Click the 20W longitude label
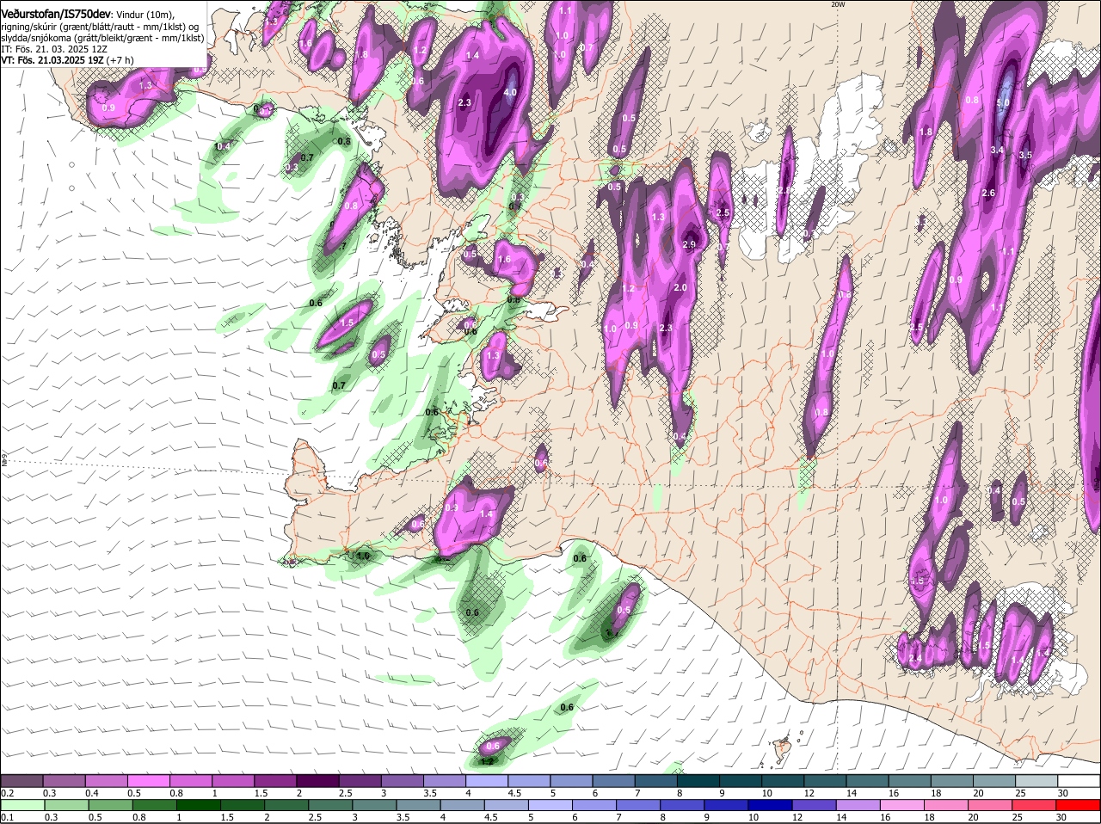 tap(840, 4)
